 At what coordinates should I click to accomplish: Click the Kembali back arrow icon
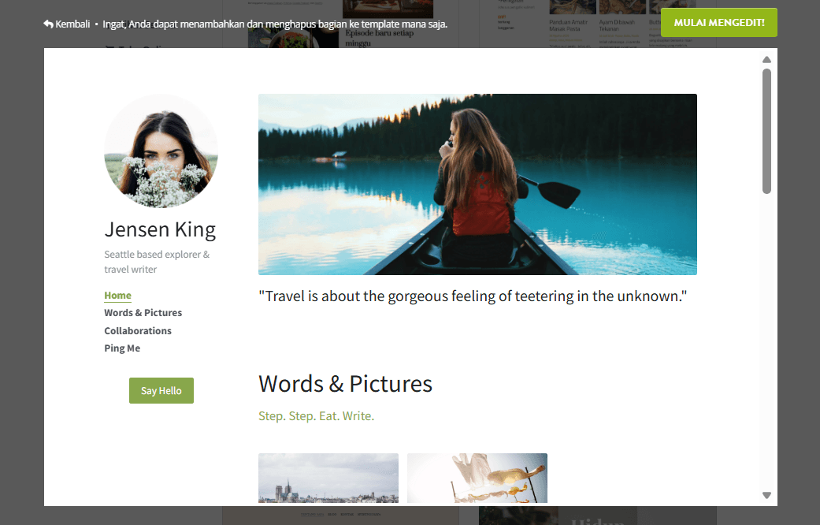pos(48,24)
